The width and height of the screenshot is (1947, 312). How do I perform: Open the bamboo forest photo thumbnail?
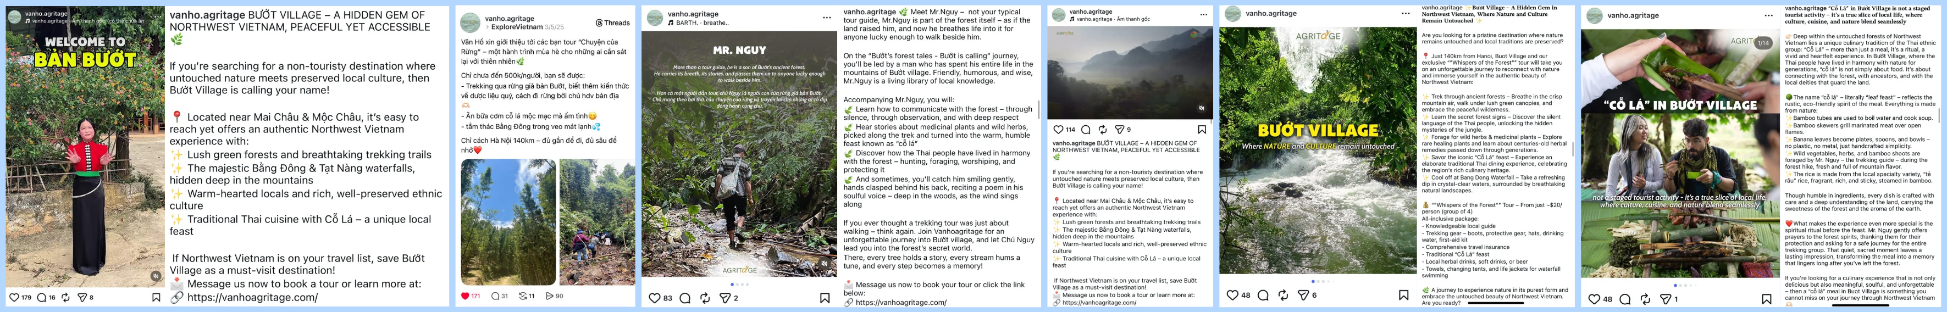click(508, 221)
